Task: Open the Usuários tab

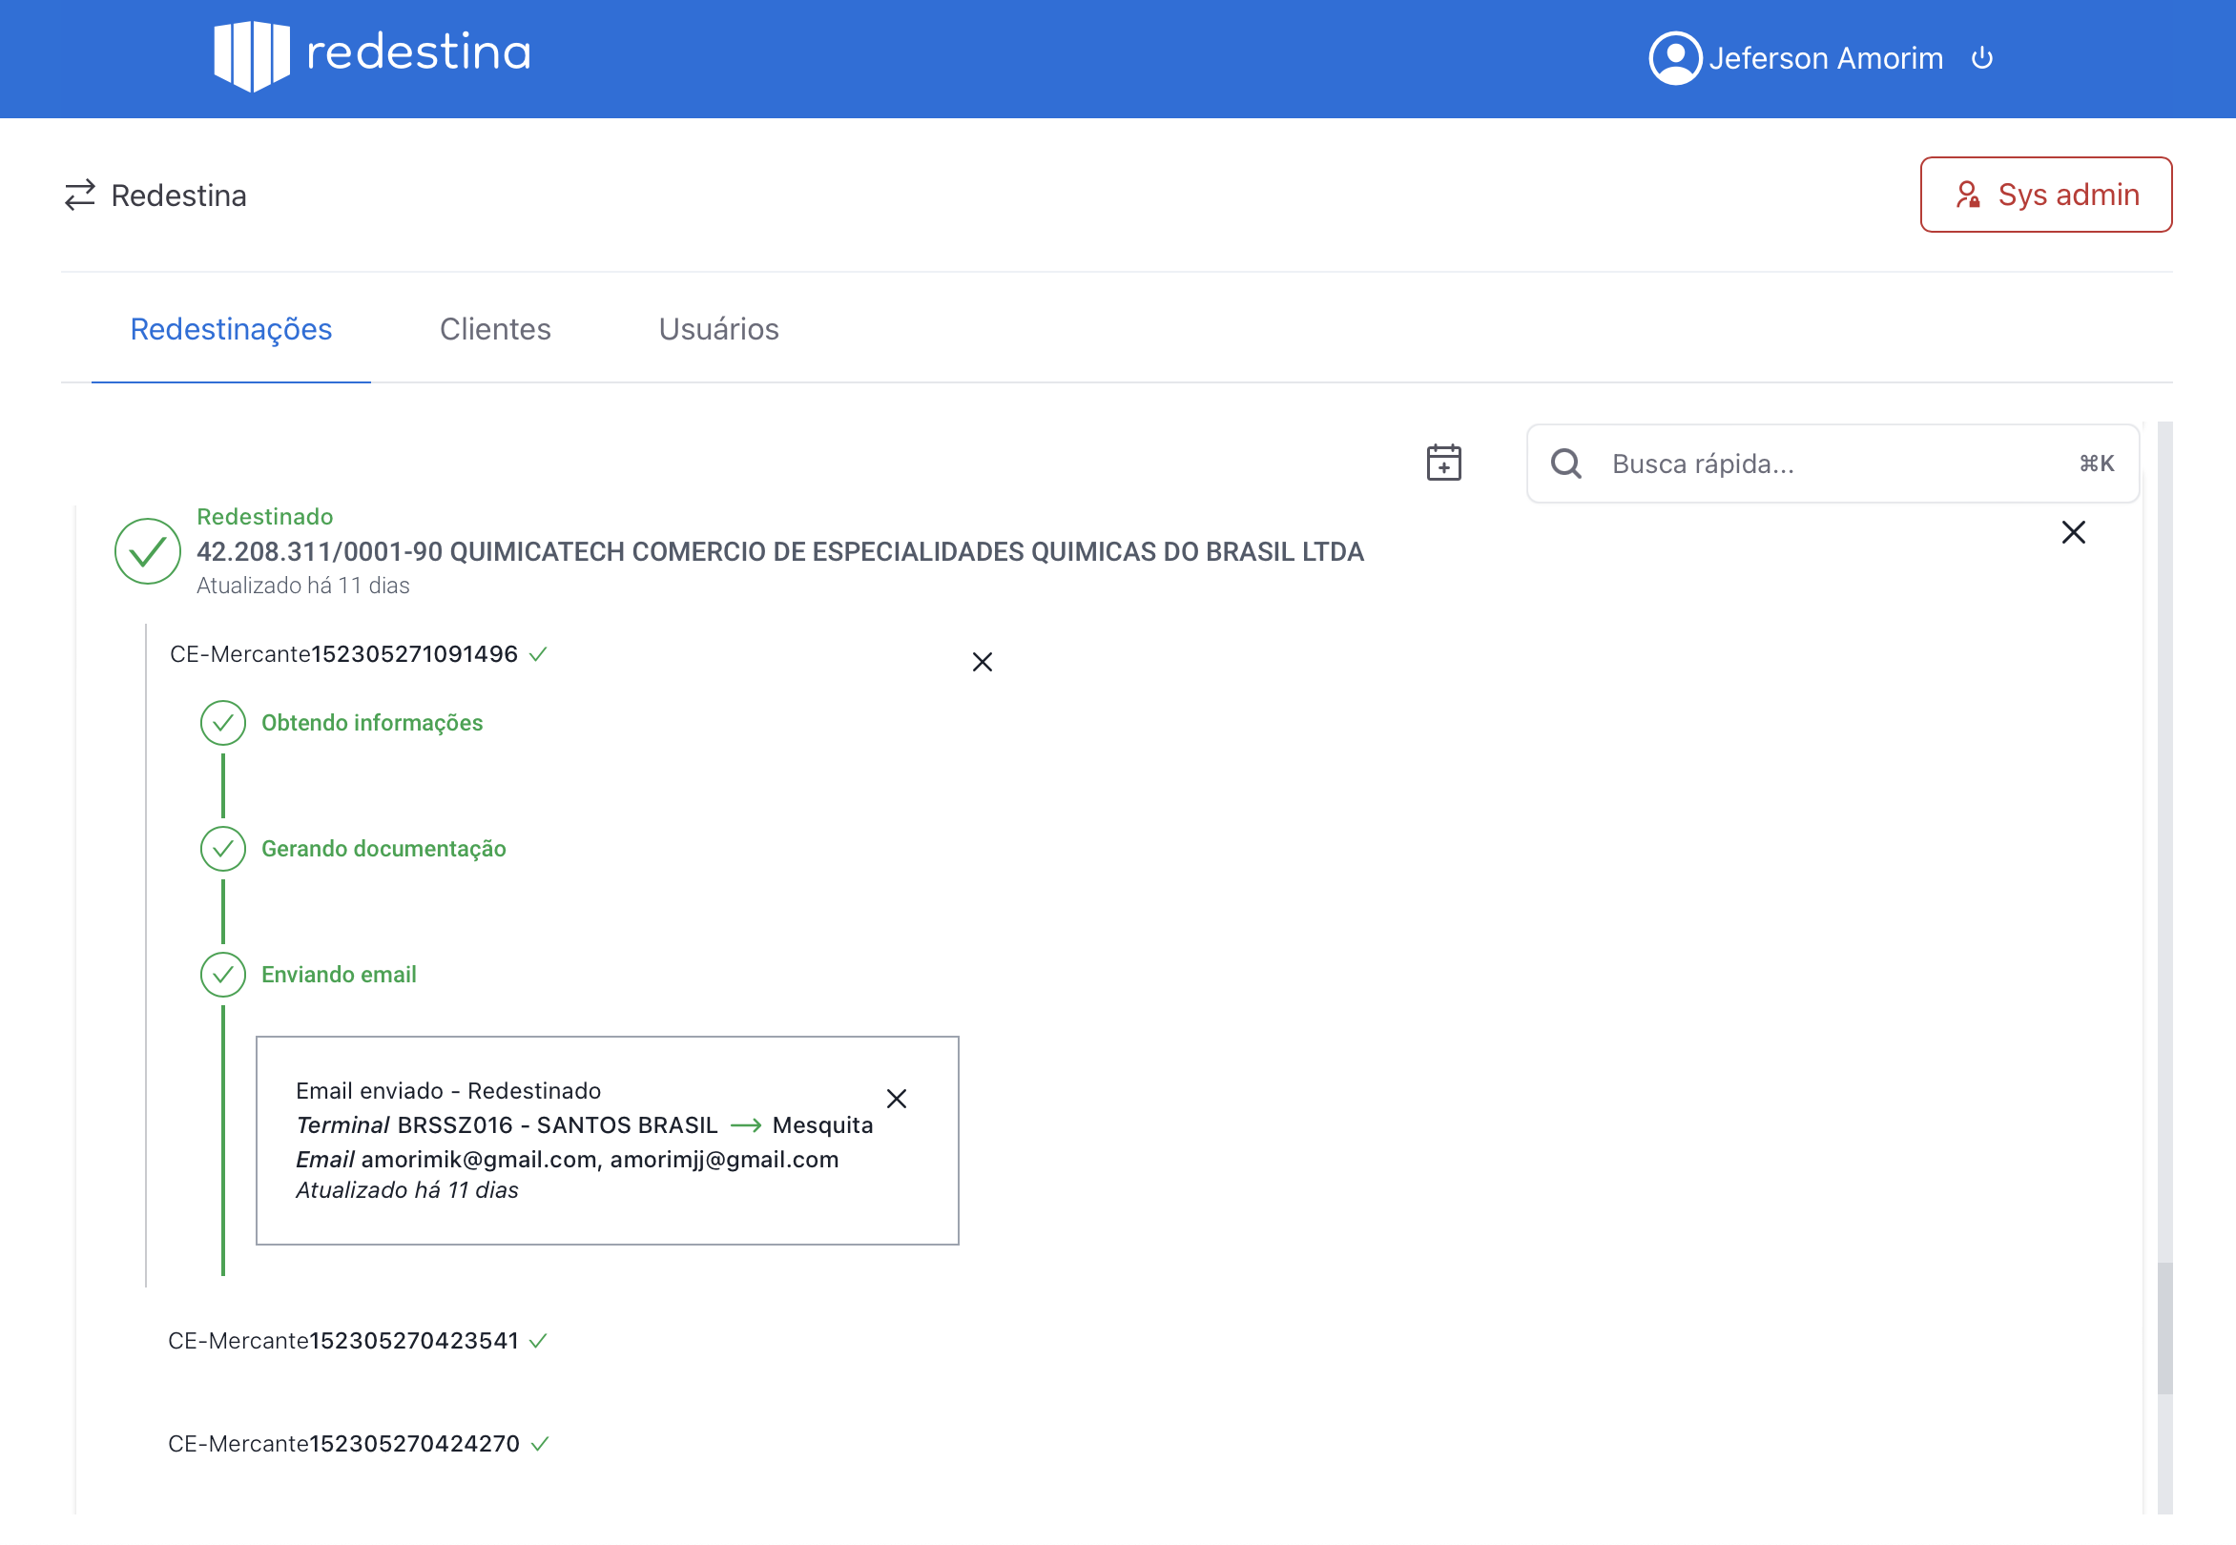Action: [x=718, y=329]
